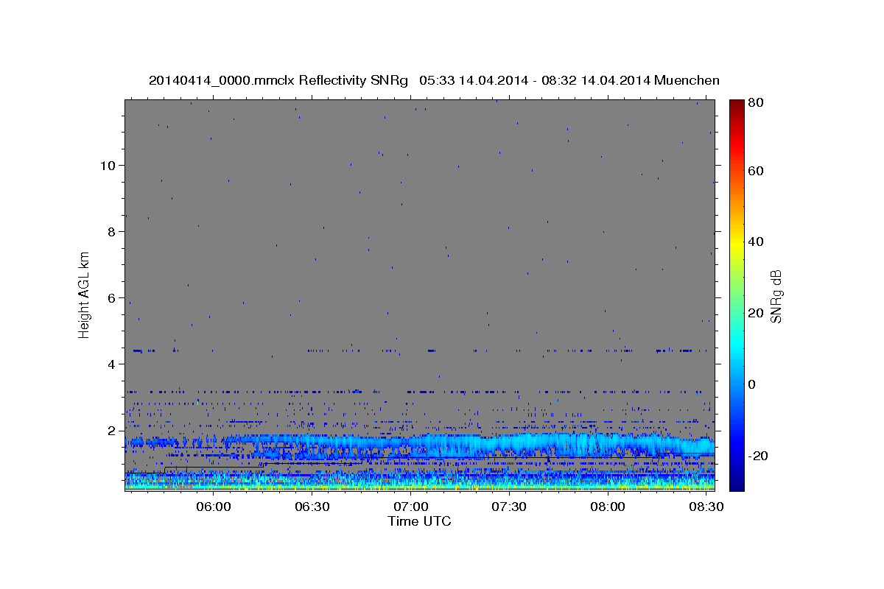Click the 'SNRg dB' colorbar label
Viewport: 884px width, 589px height.
tap(776, 295)
